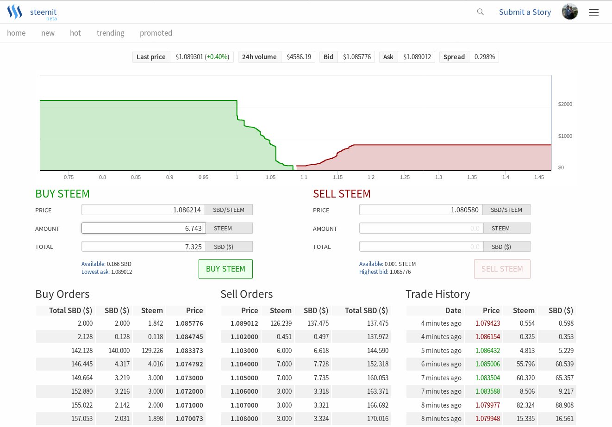Image resolution: width=612 pixels, height=427 pixels.
Task: Click buy order total 142.128
Action: (x=82, y=351)
